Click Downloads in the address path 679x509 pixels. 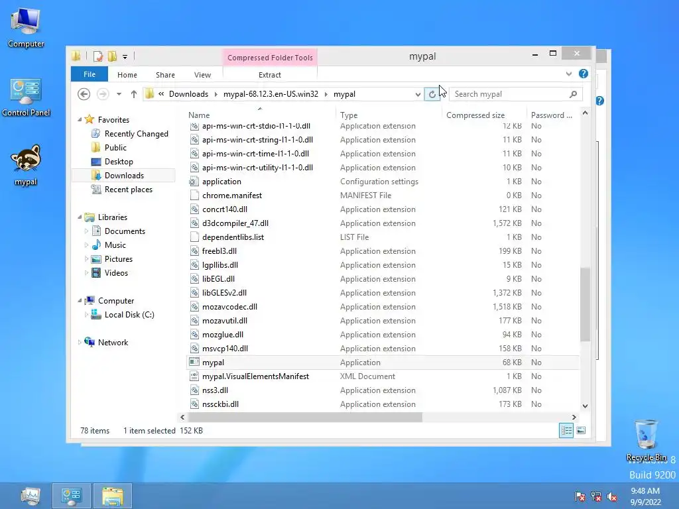pyautogui.click(x=188, y=94)
